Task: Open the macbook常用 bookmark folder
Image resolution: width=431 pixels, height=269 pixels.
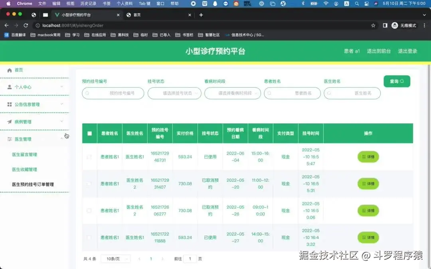Action: tap(45, 35)
